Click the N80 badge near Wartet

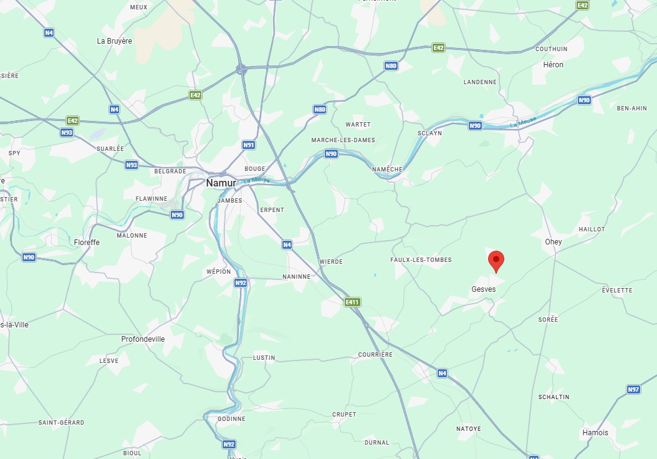pyautogui.click(x=320, y=109)
